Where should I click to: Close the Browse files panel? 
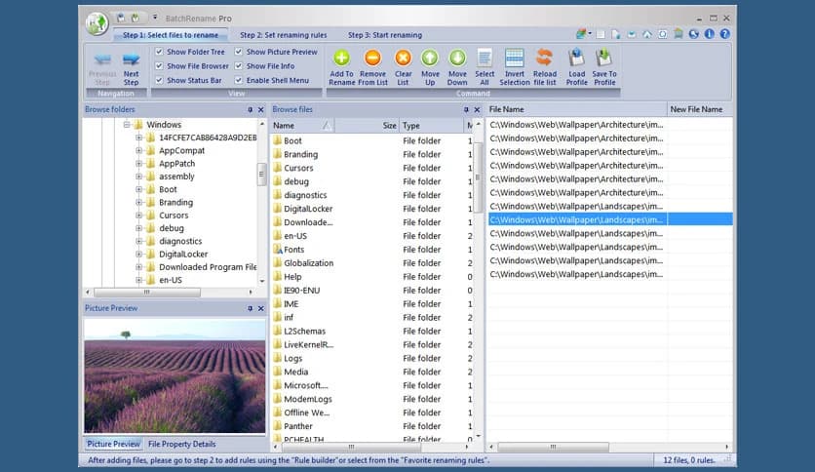477,109
